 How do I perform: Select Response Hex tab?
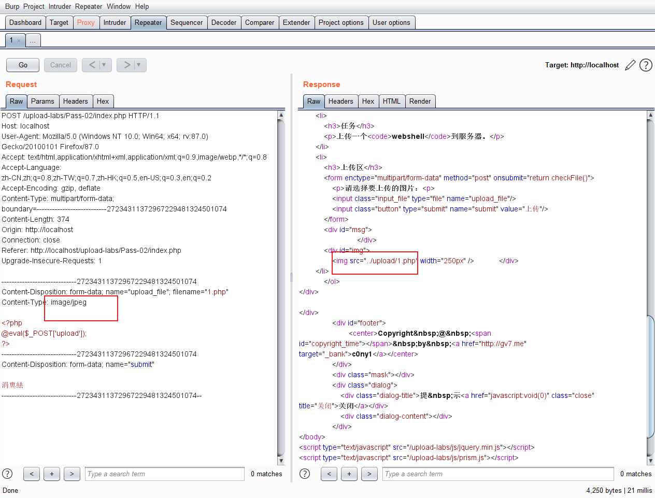(368, 101)
